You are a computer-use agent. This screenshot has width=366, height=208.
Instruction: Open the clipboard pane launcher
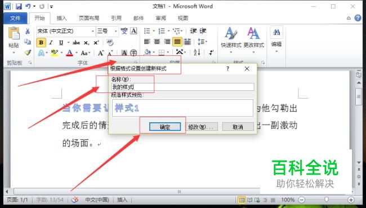(x=30, y=63)
